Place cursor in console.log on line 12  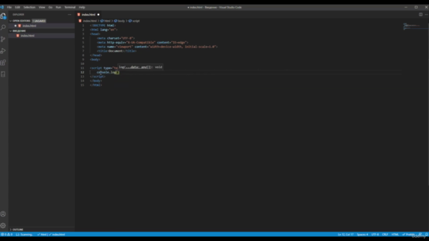coord(108,72)
